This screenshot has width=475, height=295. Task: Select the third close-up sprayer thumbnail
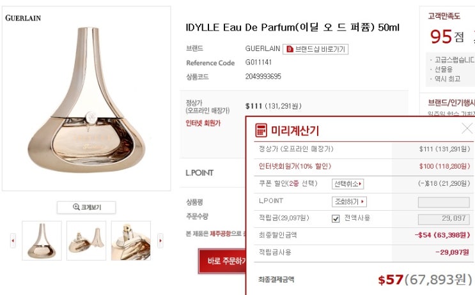click(x=131, y=241)
